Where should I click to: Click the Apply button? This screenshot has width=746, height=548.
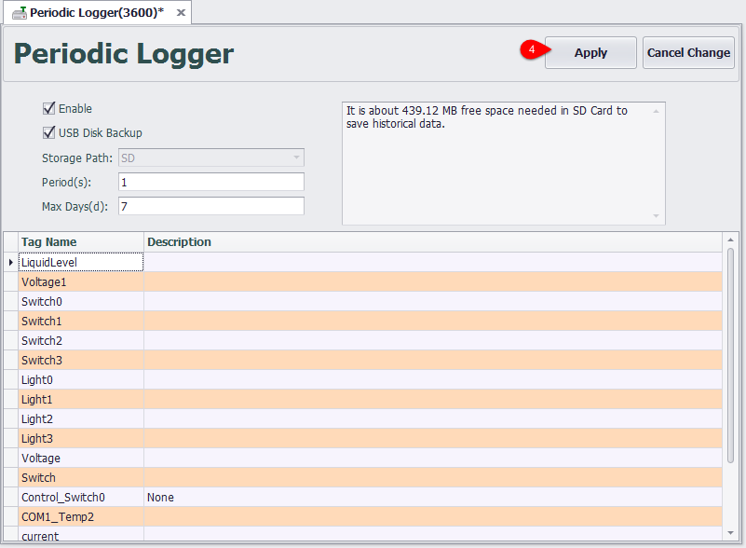pos(590,53)
